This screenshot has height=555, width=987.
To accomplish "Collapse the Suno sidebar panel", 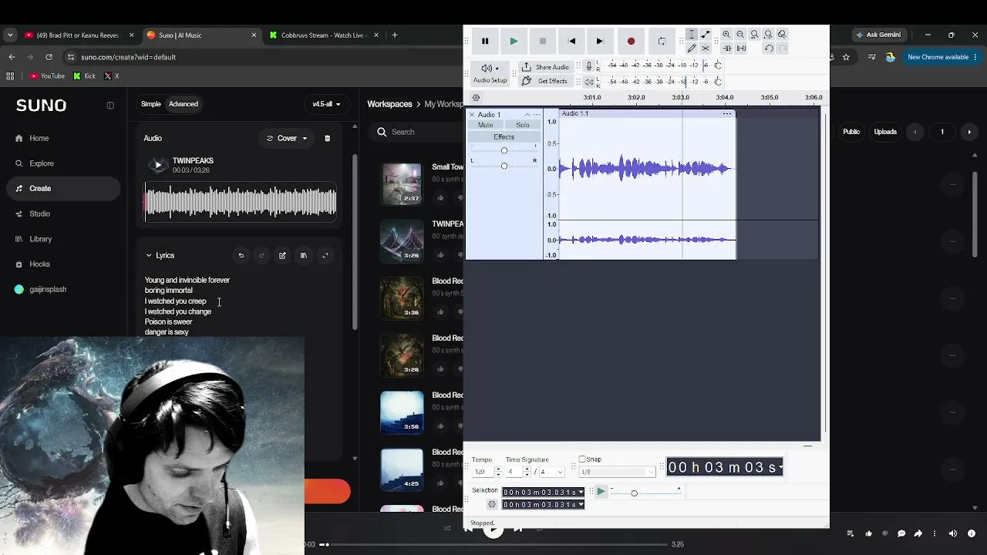I will pyautogui.click(x=110, y=106).
